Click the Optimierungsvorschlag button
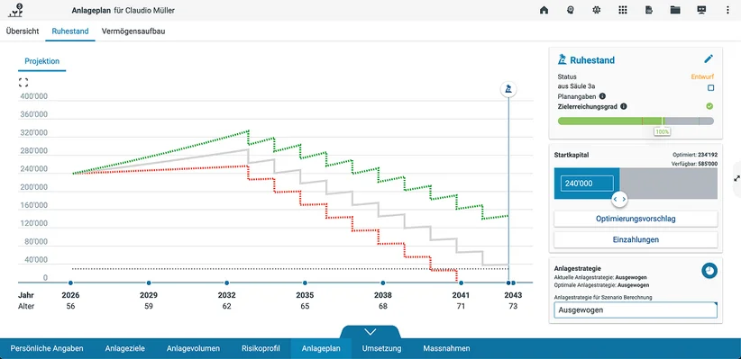Screen dimensions: 741x359 point(636,219)
